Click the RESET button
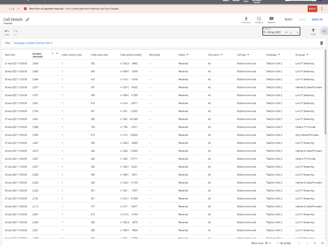Image resolution: width=328 pixels, height=246 pixels. (x=288, y=19)
